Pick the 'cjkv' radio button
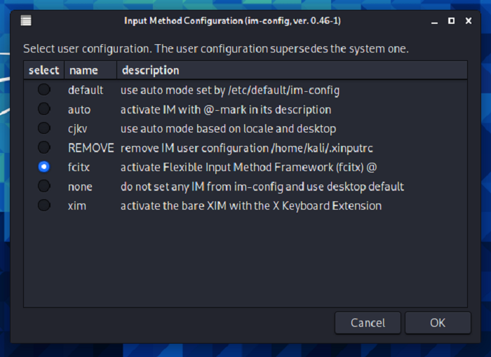 click(x=44, y=128)
